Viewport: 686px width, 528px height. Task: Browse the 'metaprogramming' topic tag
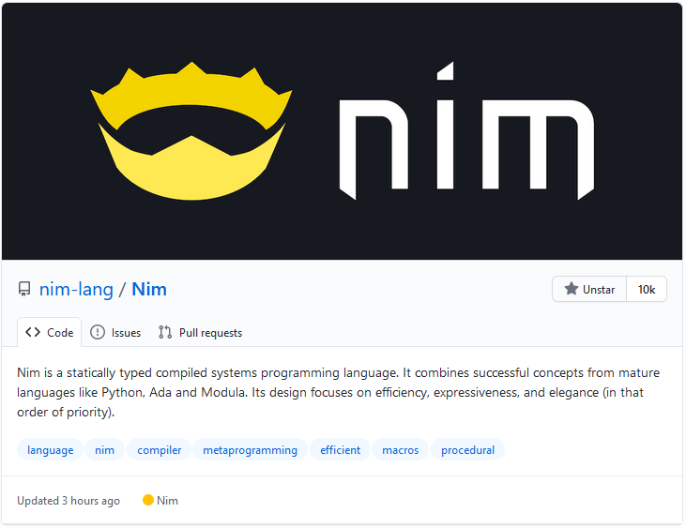pyautogui.click(x=250, y=450)
